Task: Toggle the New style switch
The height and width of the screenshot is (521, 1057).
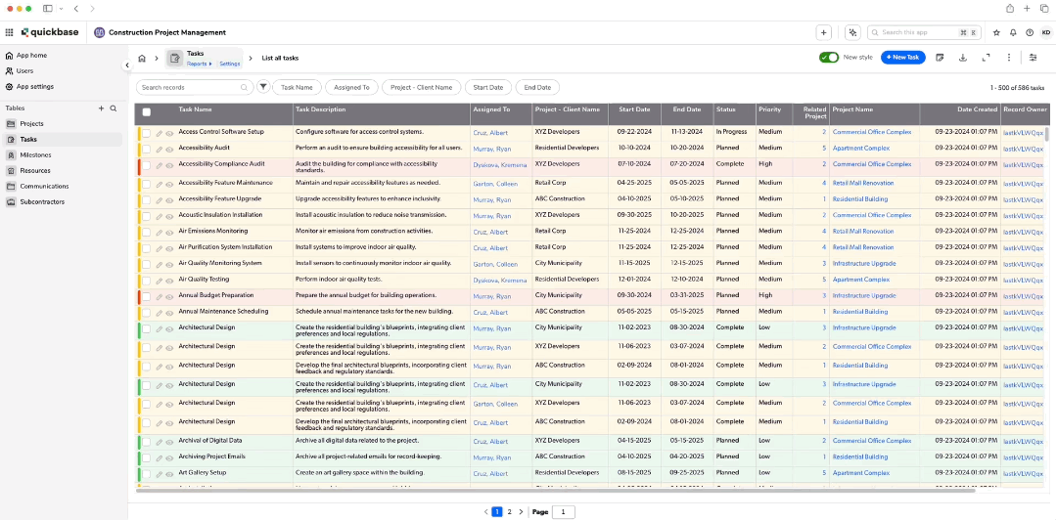Action: click(829, 58)
